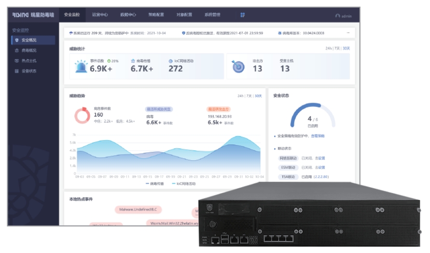The height and width of the screenshot is (253, 430).
Task: Open the 数据中心 navigation tab
Action: (128, 15)
